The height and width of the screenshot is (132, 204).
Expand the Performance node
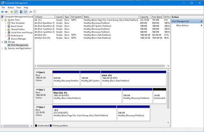(5, 35)
